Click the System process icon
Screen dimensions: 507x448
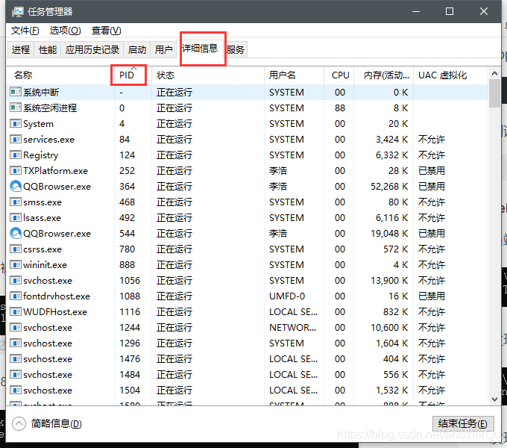coord(16,123)
